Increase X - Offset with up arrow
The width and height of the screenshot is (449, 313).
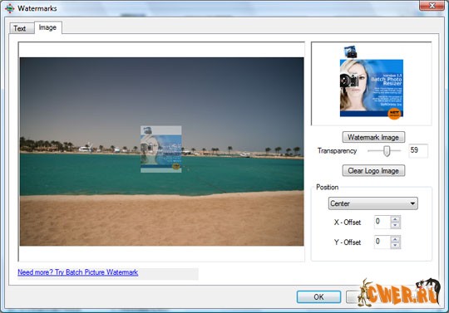[x=395, y=219]
